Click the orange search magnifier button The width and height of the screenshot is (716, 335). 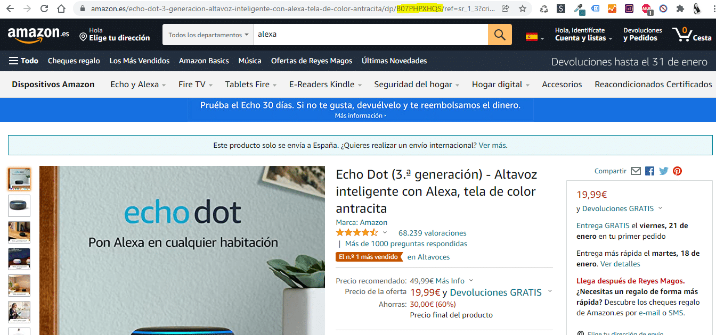point(499,34)
